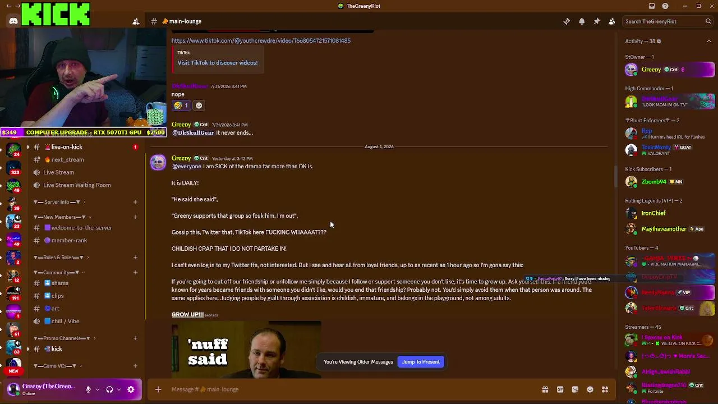Open the Threads icon in channel header
Screen dimensions: 718x404
point(567,21)
